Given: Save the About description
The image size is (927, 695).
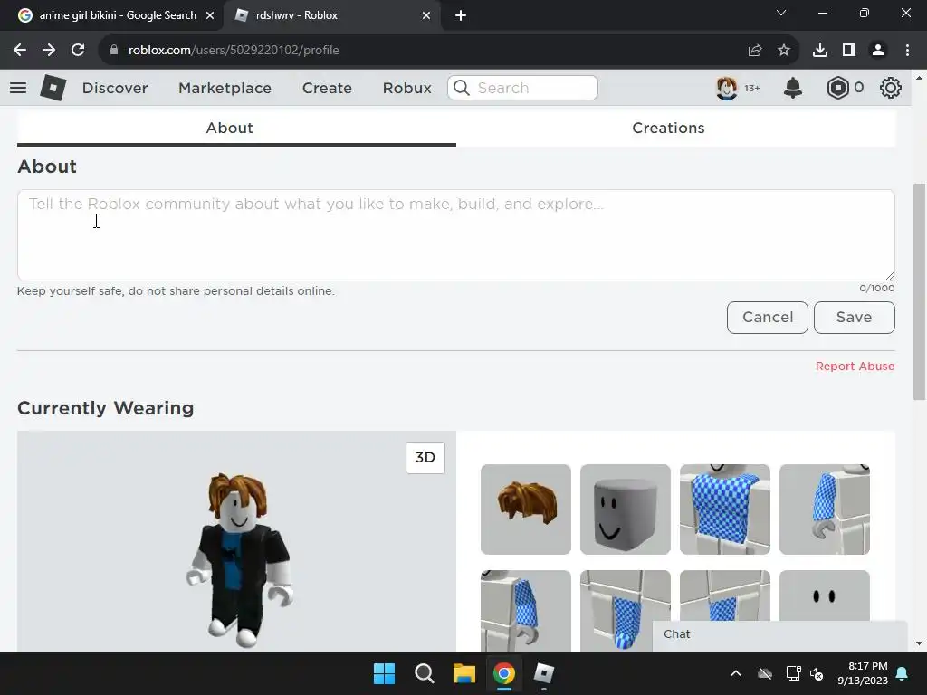Looking at the screenshot, I should (855, 318).
